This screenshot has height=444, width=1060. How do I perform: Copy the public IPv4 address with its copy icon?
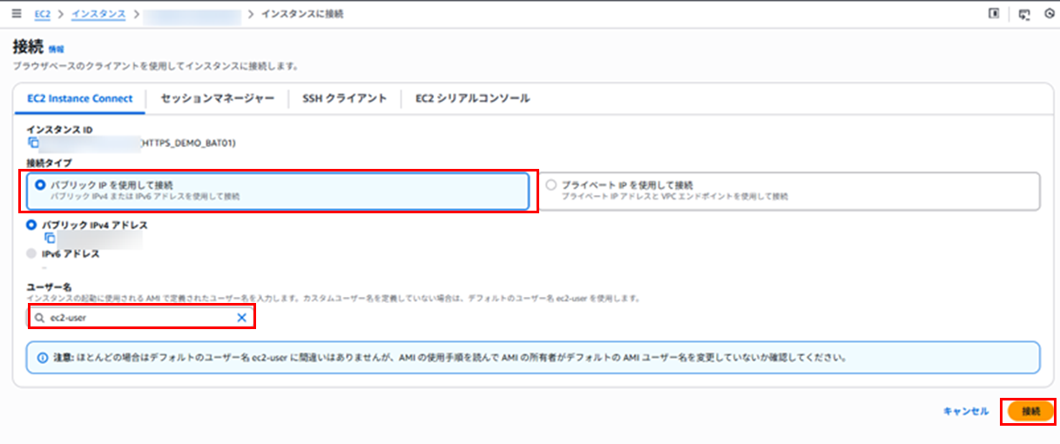[x=51, y=238]
